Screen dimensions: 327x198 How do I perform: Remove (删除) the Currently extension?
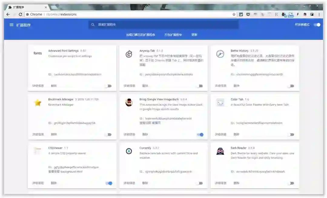tap(145, 183)
